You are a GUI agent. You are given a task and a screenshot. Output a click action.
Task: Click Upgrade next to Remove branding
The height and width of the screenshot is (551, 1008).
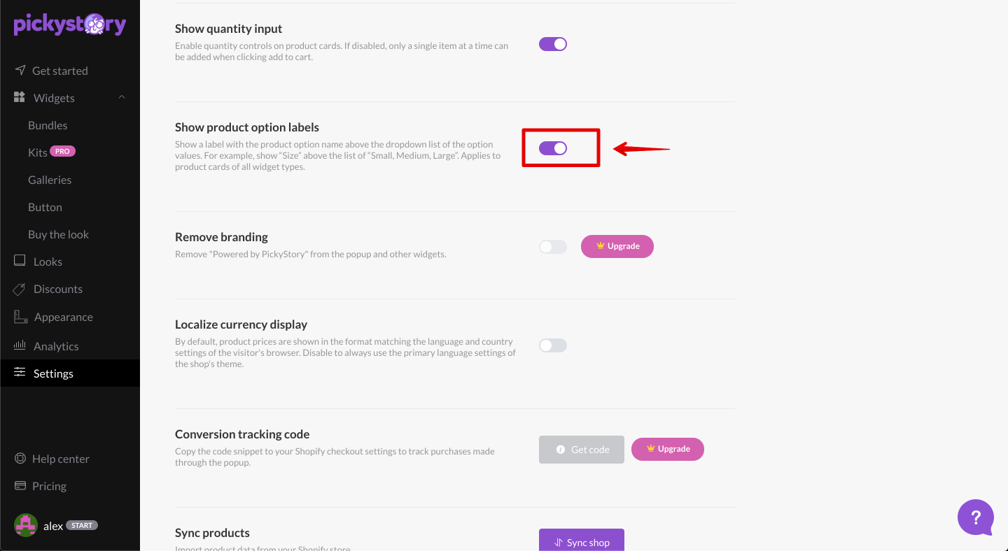coord(617,246)
